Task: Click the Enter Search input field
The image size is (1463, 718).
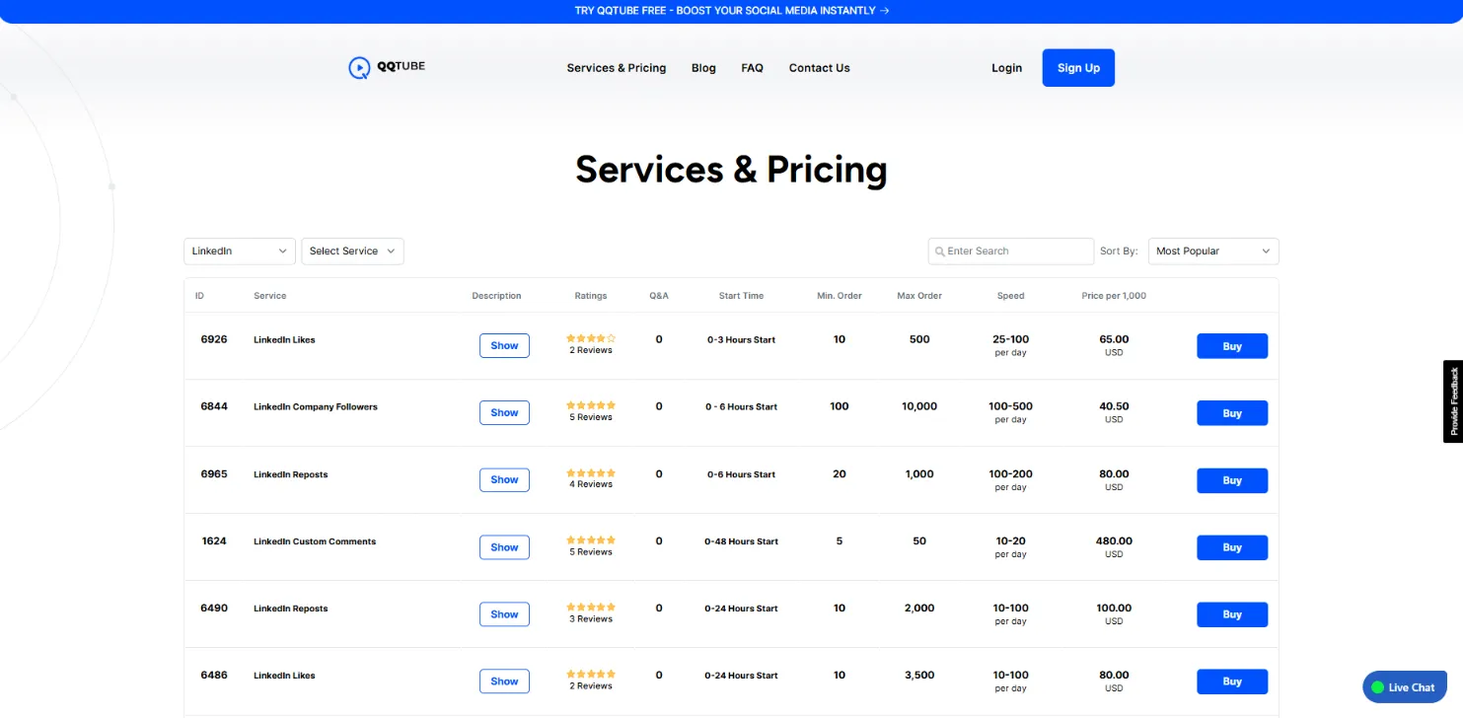Action: pos(1016,251)
